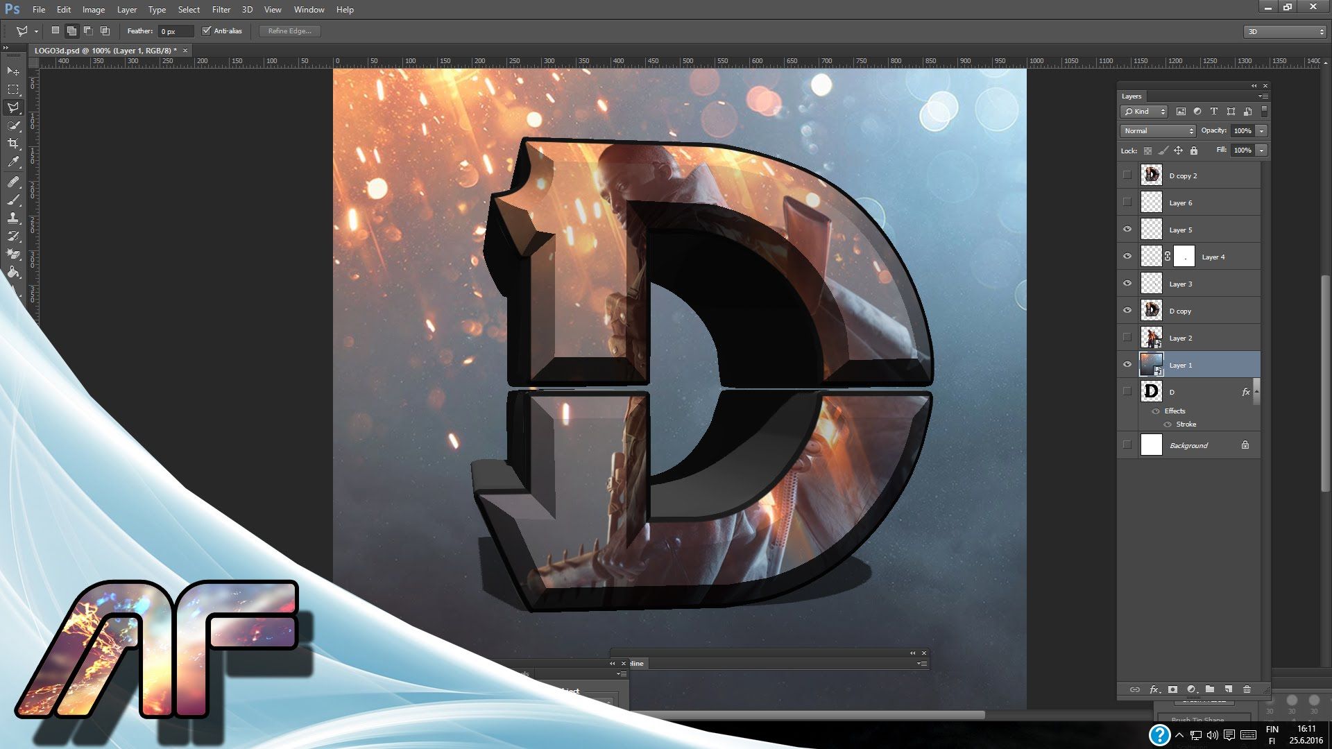Image resolution: width=1332 pixels, height=749 pixels.
Task: Open the Filter menu
Action: 221,10
